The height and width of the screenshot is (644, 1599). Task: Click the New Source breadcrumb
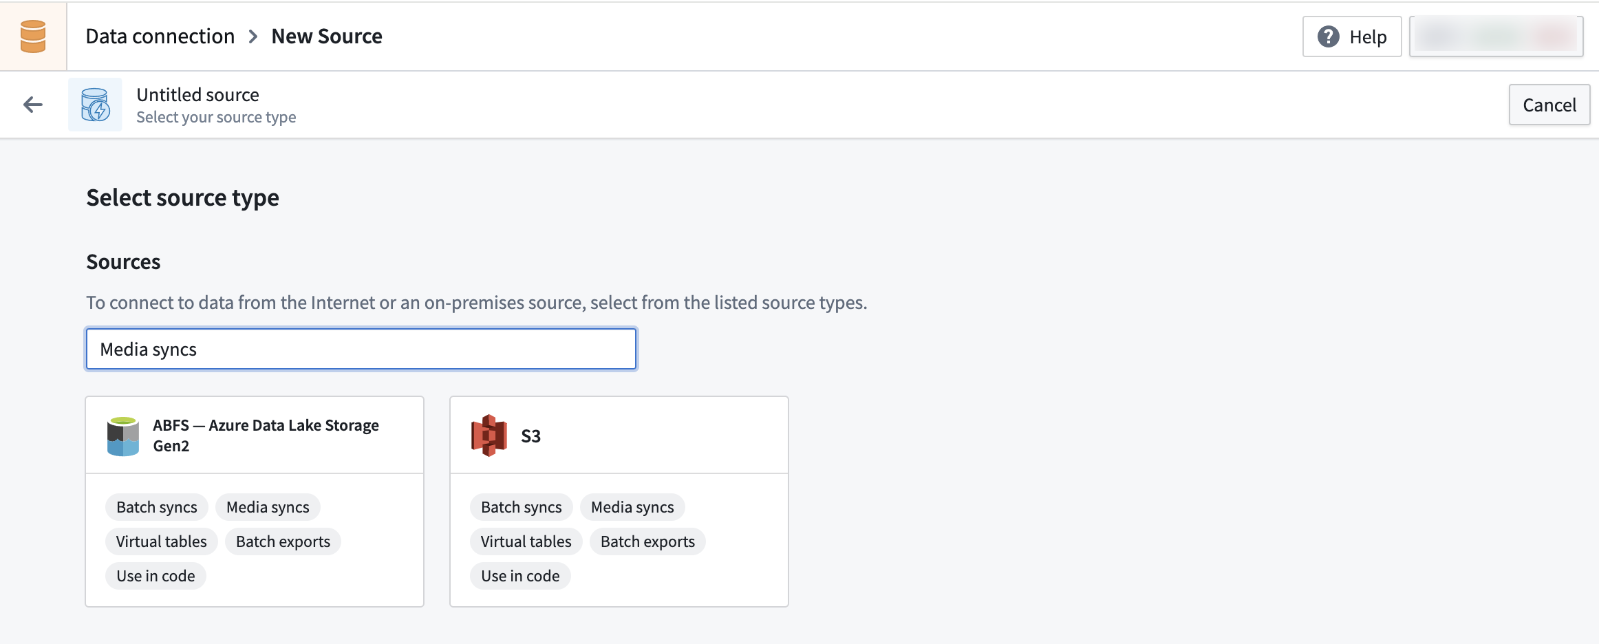point(327,36)
